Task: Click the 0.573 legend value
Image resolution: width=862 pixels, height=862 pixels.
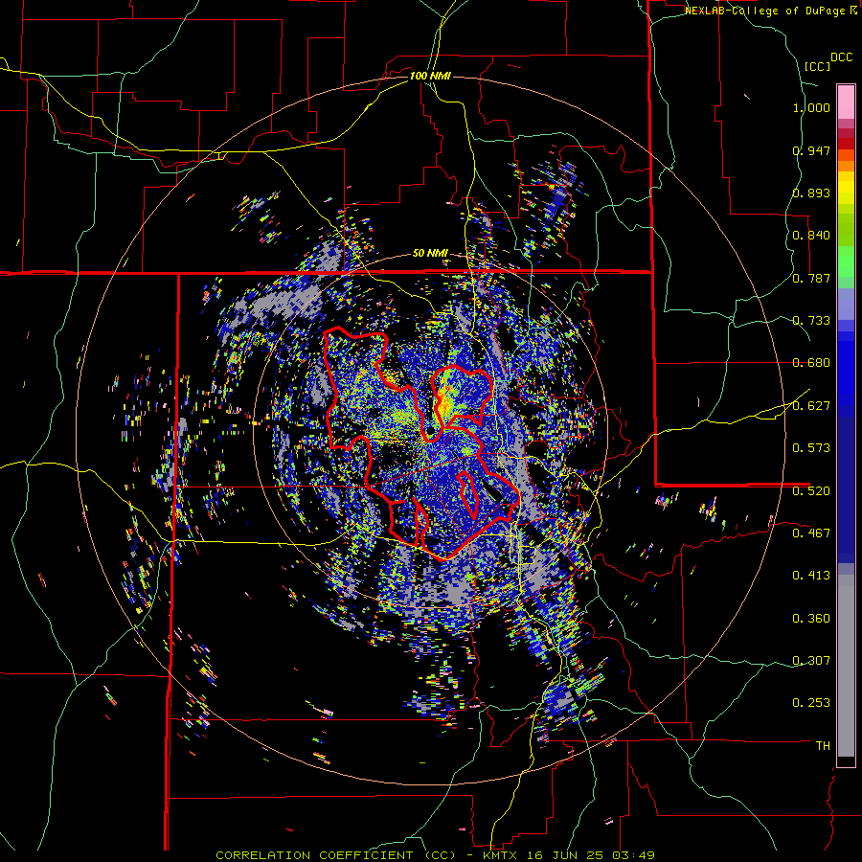Action: click(811, 448)
